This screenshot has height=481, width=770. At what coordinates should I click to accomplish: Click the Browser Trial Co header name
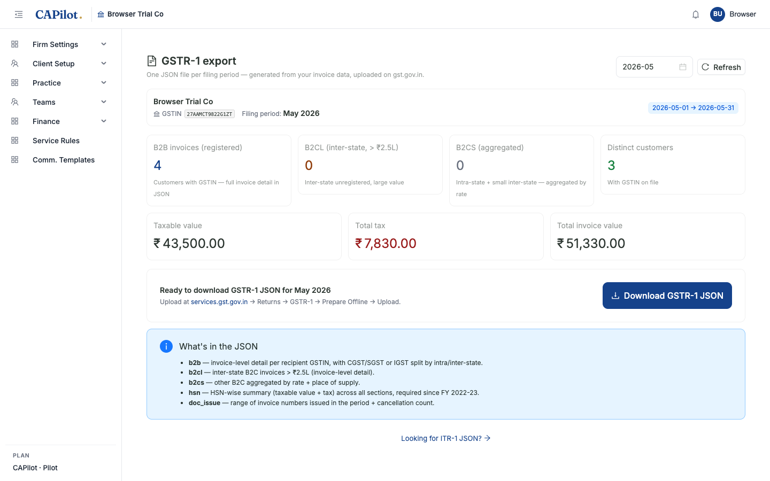click(x=135, y=14)
